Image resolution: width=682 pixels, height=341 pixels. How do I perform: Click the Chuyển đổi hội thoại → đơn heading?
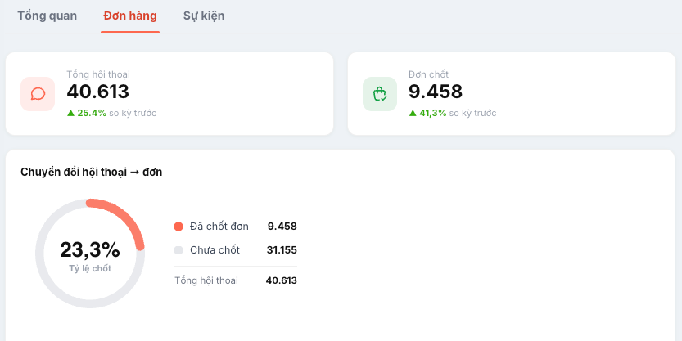pos(92,172)
